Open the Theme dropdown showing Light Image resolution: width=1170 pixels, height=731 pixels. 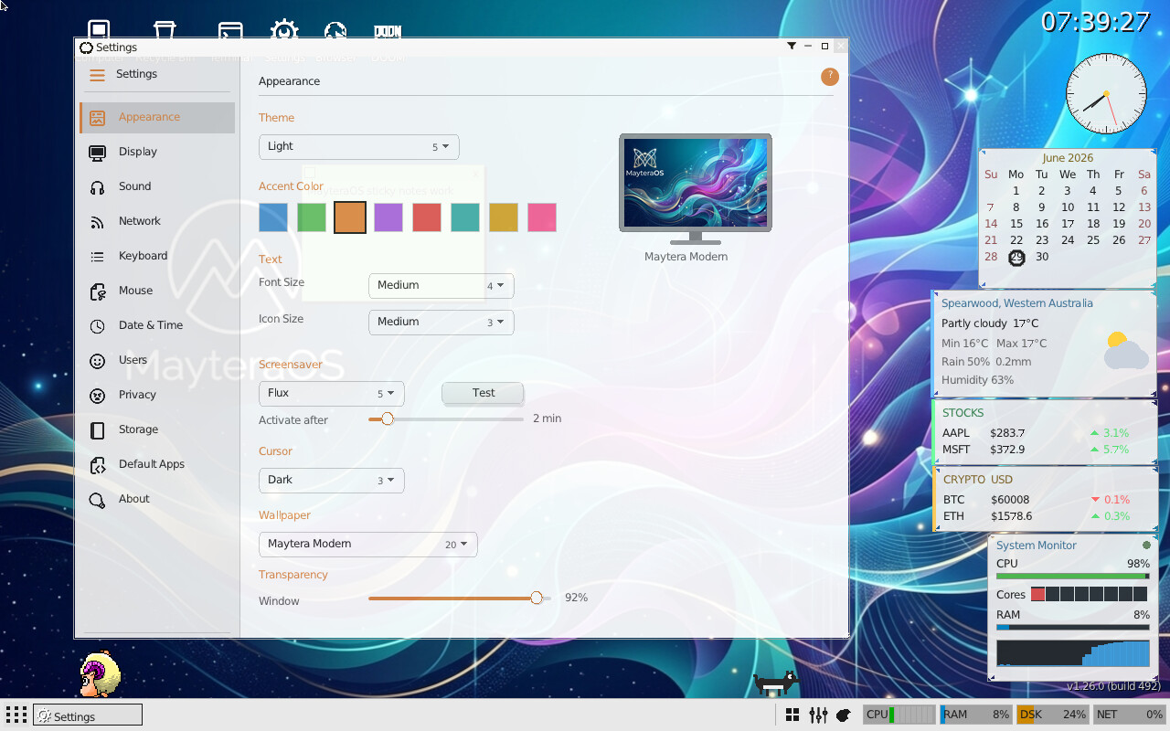coord(358,146)
